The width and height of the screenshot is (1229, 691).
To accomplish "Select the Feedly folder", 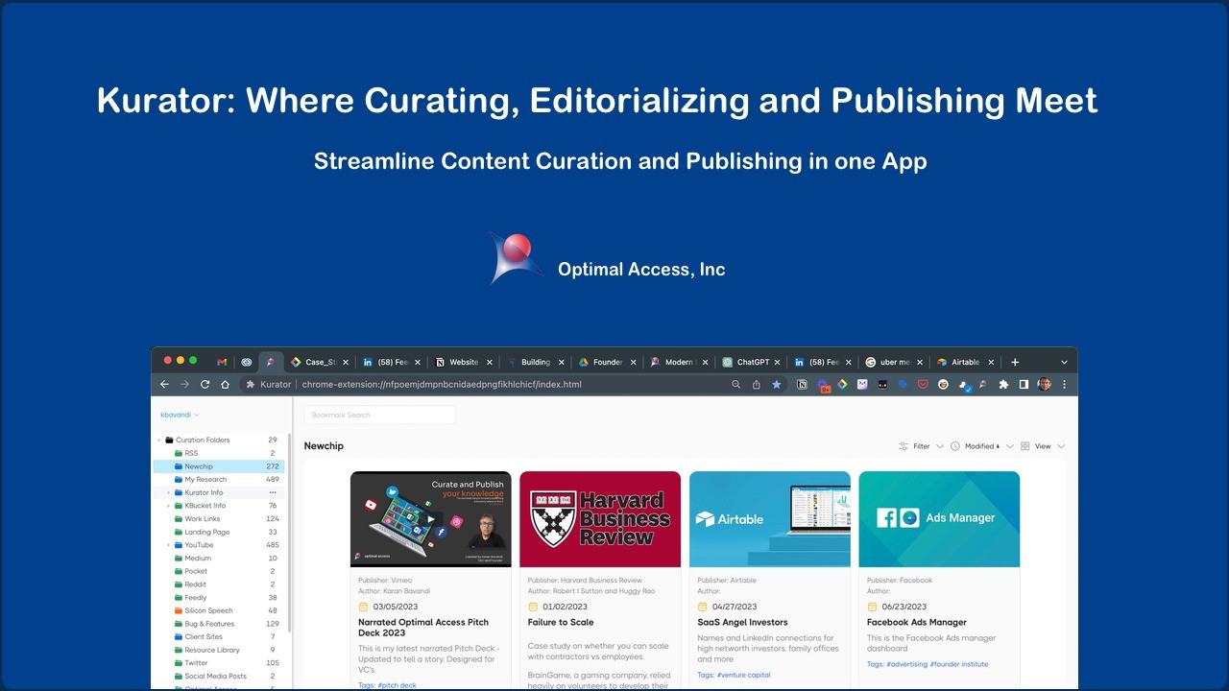I will [x=219, y=597].
